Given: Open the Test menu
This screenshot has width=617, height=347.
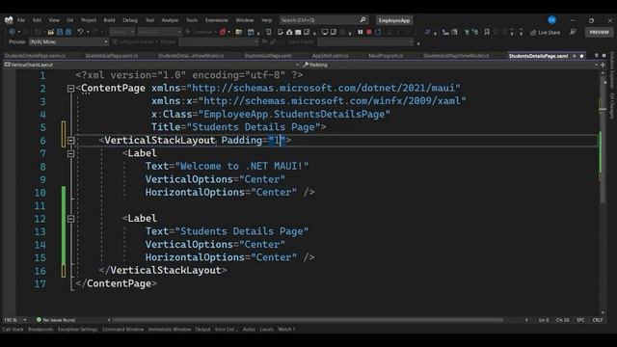Looking at the screenshot, I should pos(149,20).
